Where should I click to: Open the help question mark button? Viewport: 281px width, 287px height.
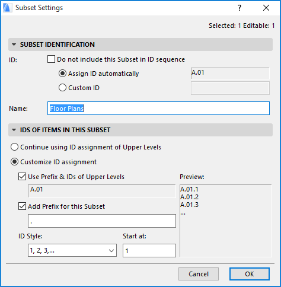coord(240,8)
